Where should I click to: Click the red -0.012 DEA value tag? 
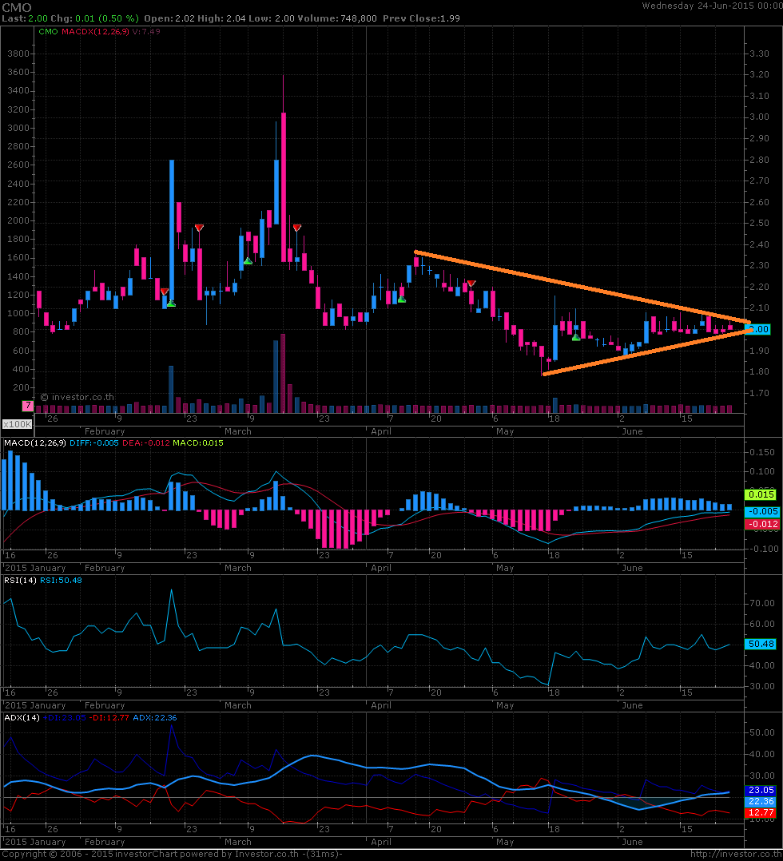(761, 524)
